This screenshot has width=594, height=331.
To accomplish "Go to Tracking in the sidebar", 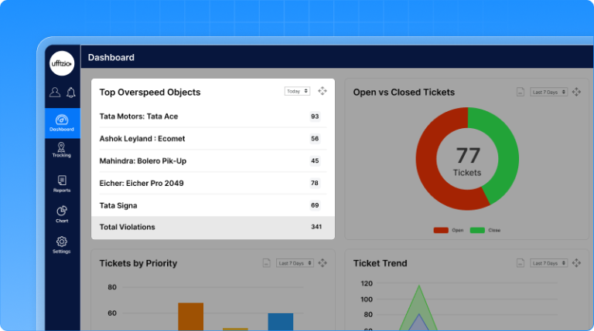I will coord(62,150).
